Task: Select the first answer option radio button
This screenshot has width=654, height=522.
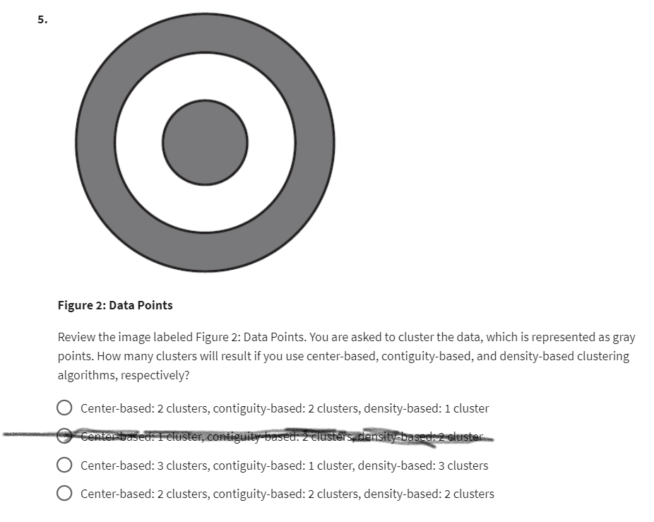Action: click(x=65, y=408)
